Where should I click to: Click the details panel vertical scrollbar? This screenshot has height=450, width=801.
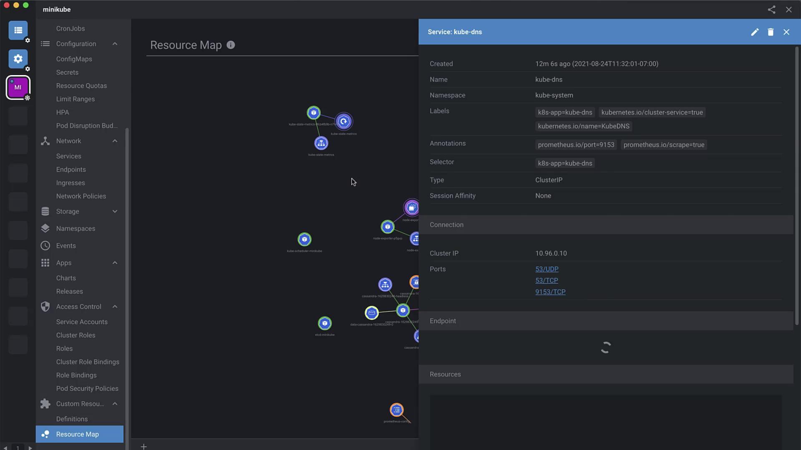click(x=796, y=185)
